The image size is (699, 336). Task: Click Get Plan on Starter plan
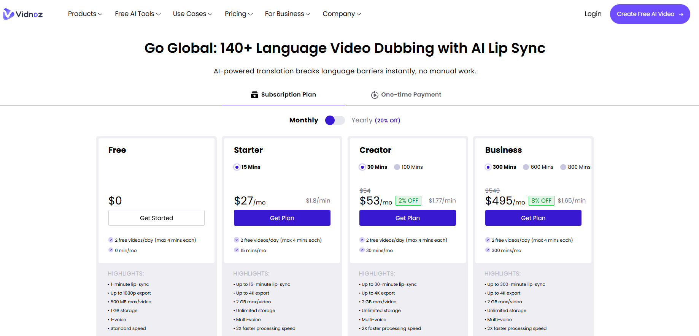click(x=282, y=218)
